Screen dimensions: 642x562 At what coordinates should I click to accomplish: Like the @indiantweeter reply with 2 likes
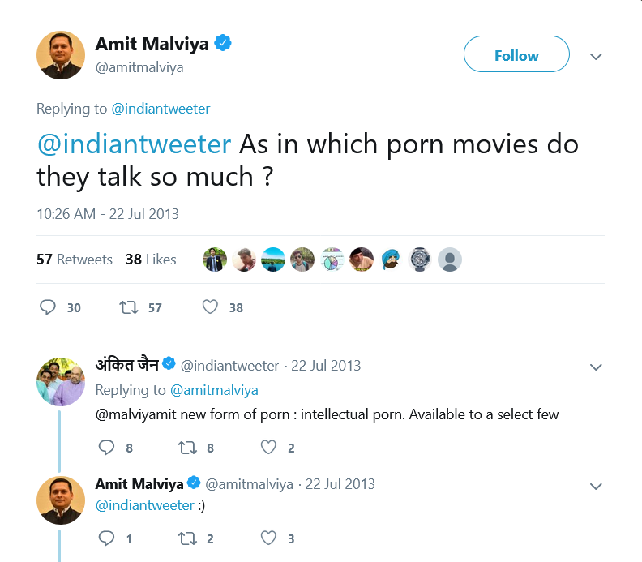point(268,448)
